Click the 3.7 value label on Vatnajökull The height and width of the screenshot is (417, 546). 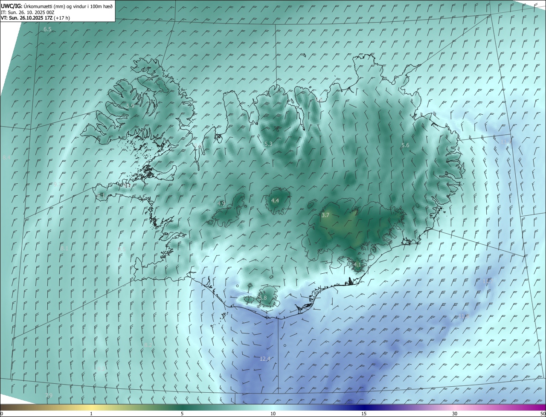325,215
